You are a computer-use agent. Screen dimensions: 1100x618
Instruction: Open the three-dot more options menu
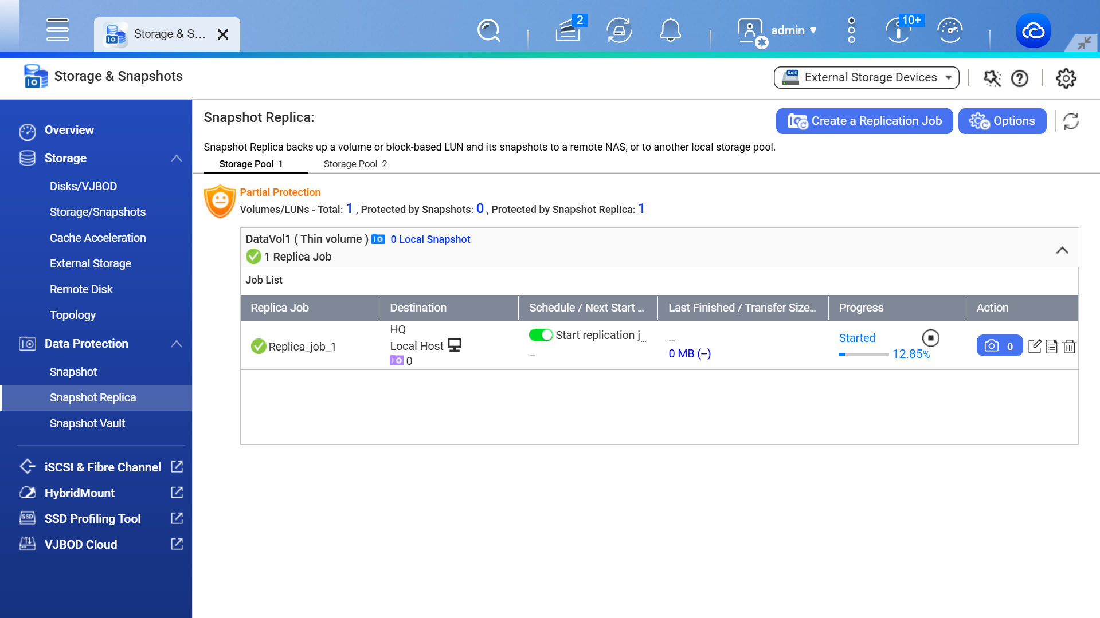851,30
